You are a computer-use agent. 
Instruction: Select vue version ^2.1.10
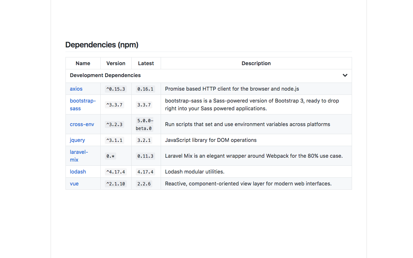pos(116,184)
